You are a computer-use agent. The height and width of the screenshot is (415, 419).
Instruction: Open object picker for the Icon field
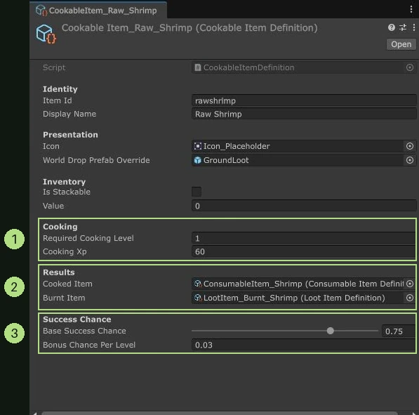(410, 146)
